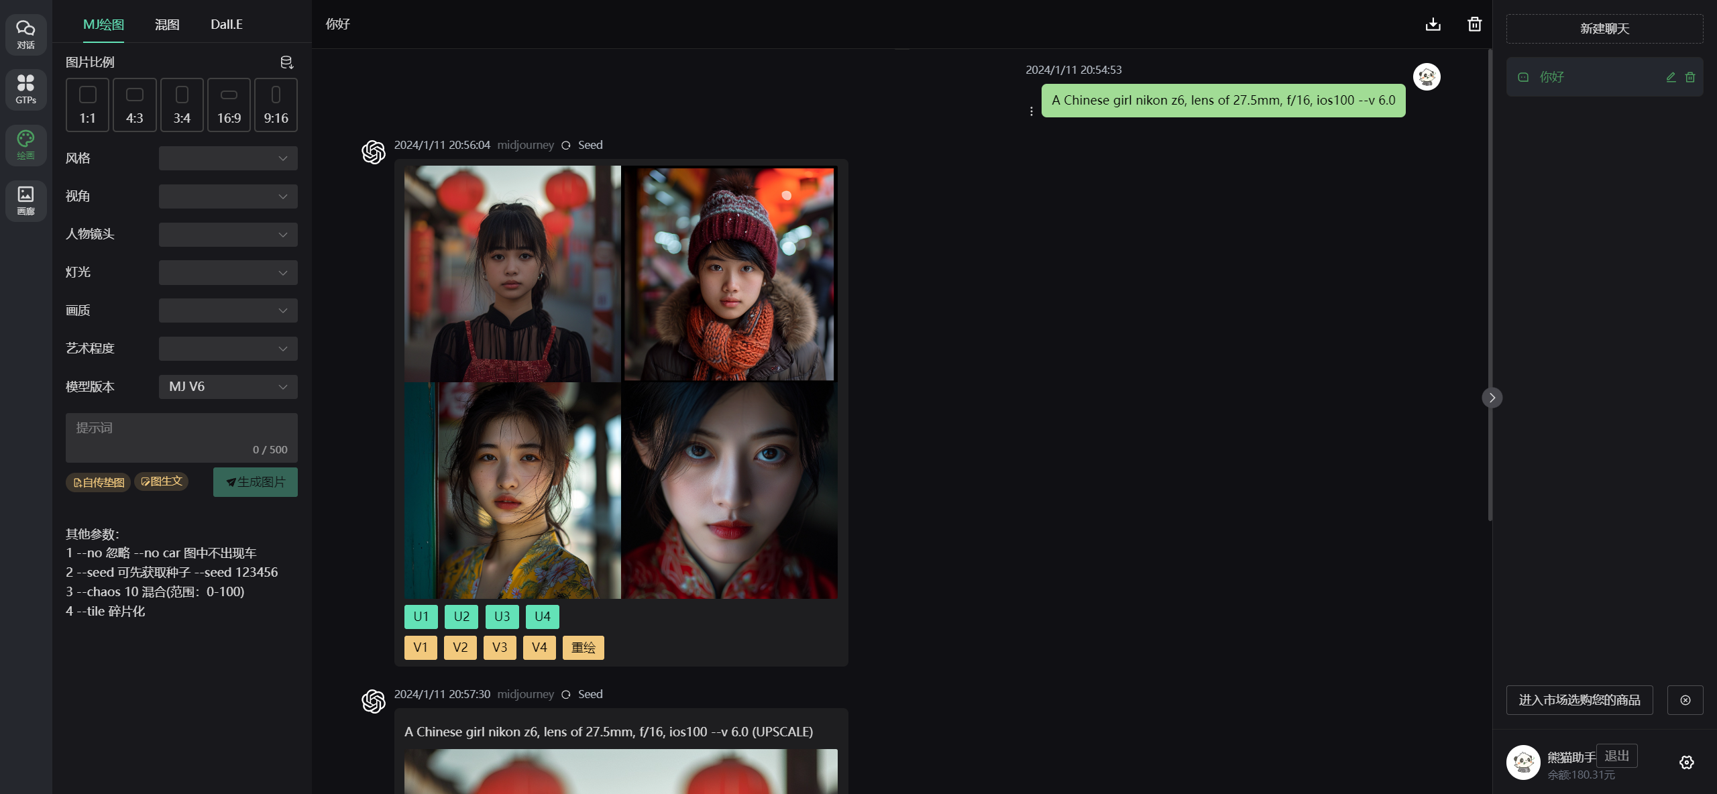Select the 9:16 aspect ratio option
Image resolution: width=1717 pixels, height=794 pixels.
click(276, 105)
